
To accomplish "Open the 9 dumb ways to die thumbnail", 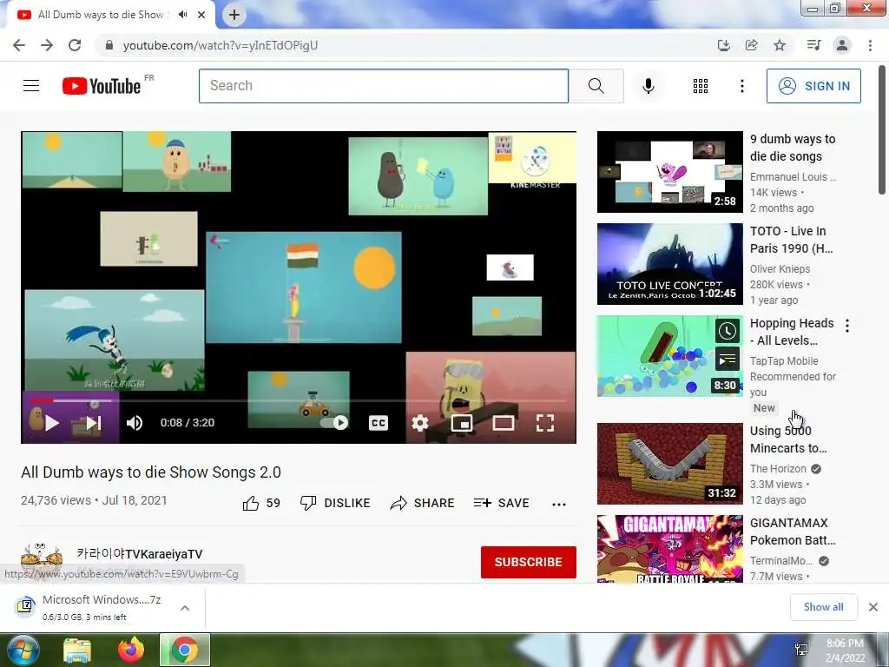I will [x=669, y=172].
